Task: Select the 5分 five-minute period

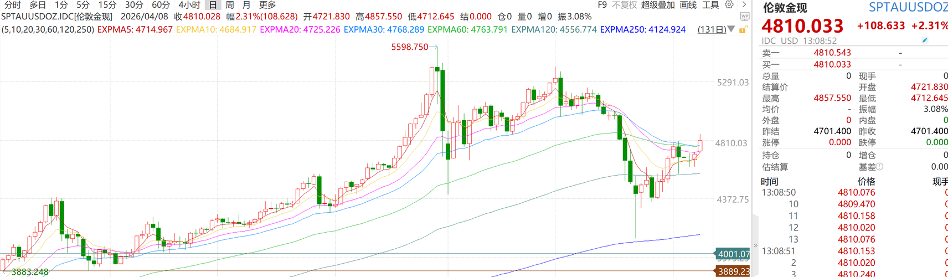Action: tap(83, 5)
